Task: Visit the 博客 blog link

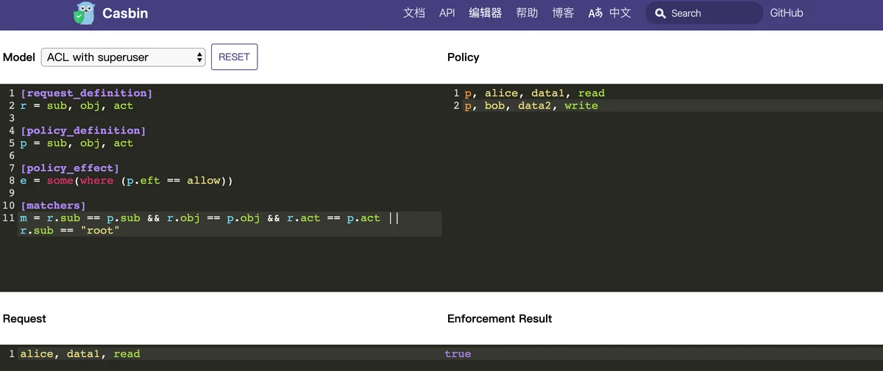Action: [563, 13]
